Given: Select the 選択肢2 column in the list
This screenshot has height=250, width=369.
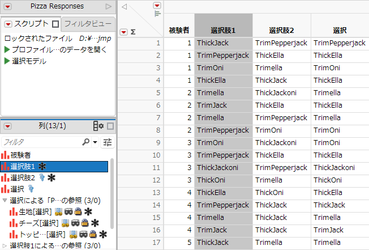Looking at the screenshot, I should click(x=23, y=178).
